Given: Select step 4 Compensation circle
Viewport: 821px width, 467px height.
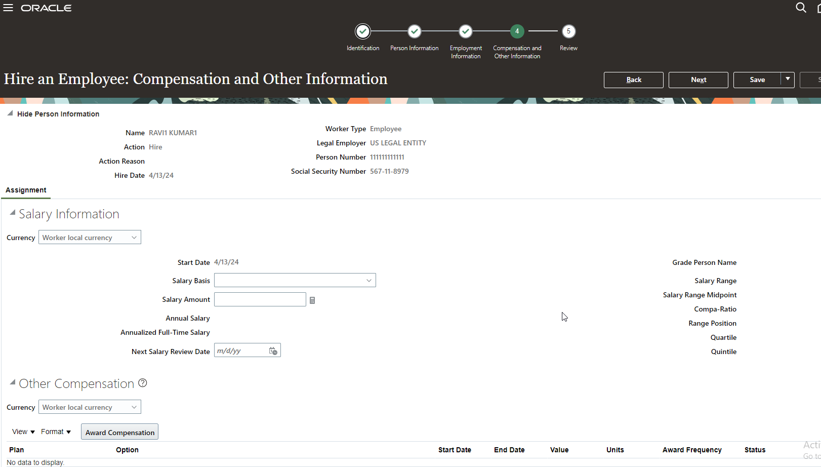Looking at the screenshot, I should click(517, 31).
